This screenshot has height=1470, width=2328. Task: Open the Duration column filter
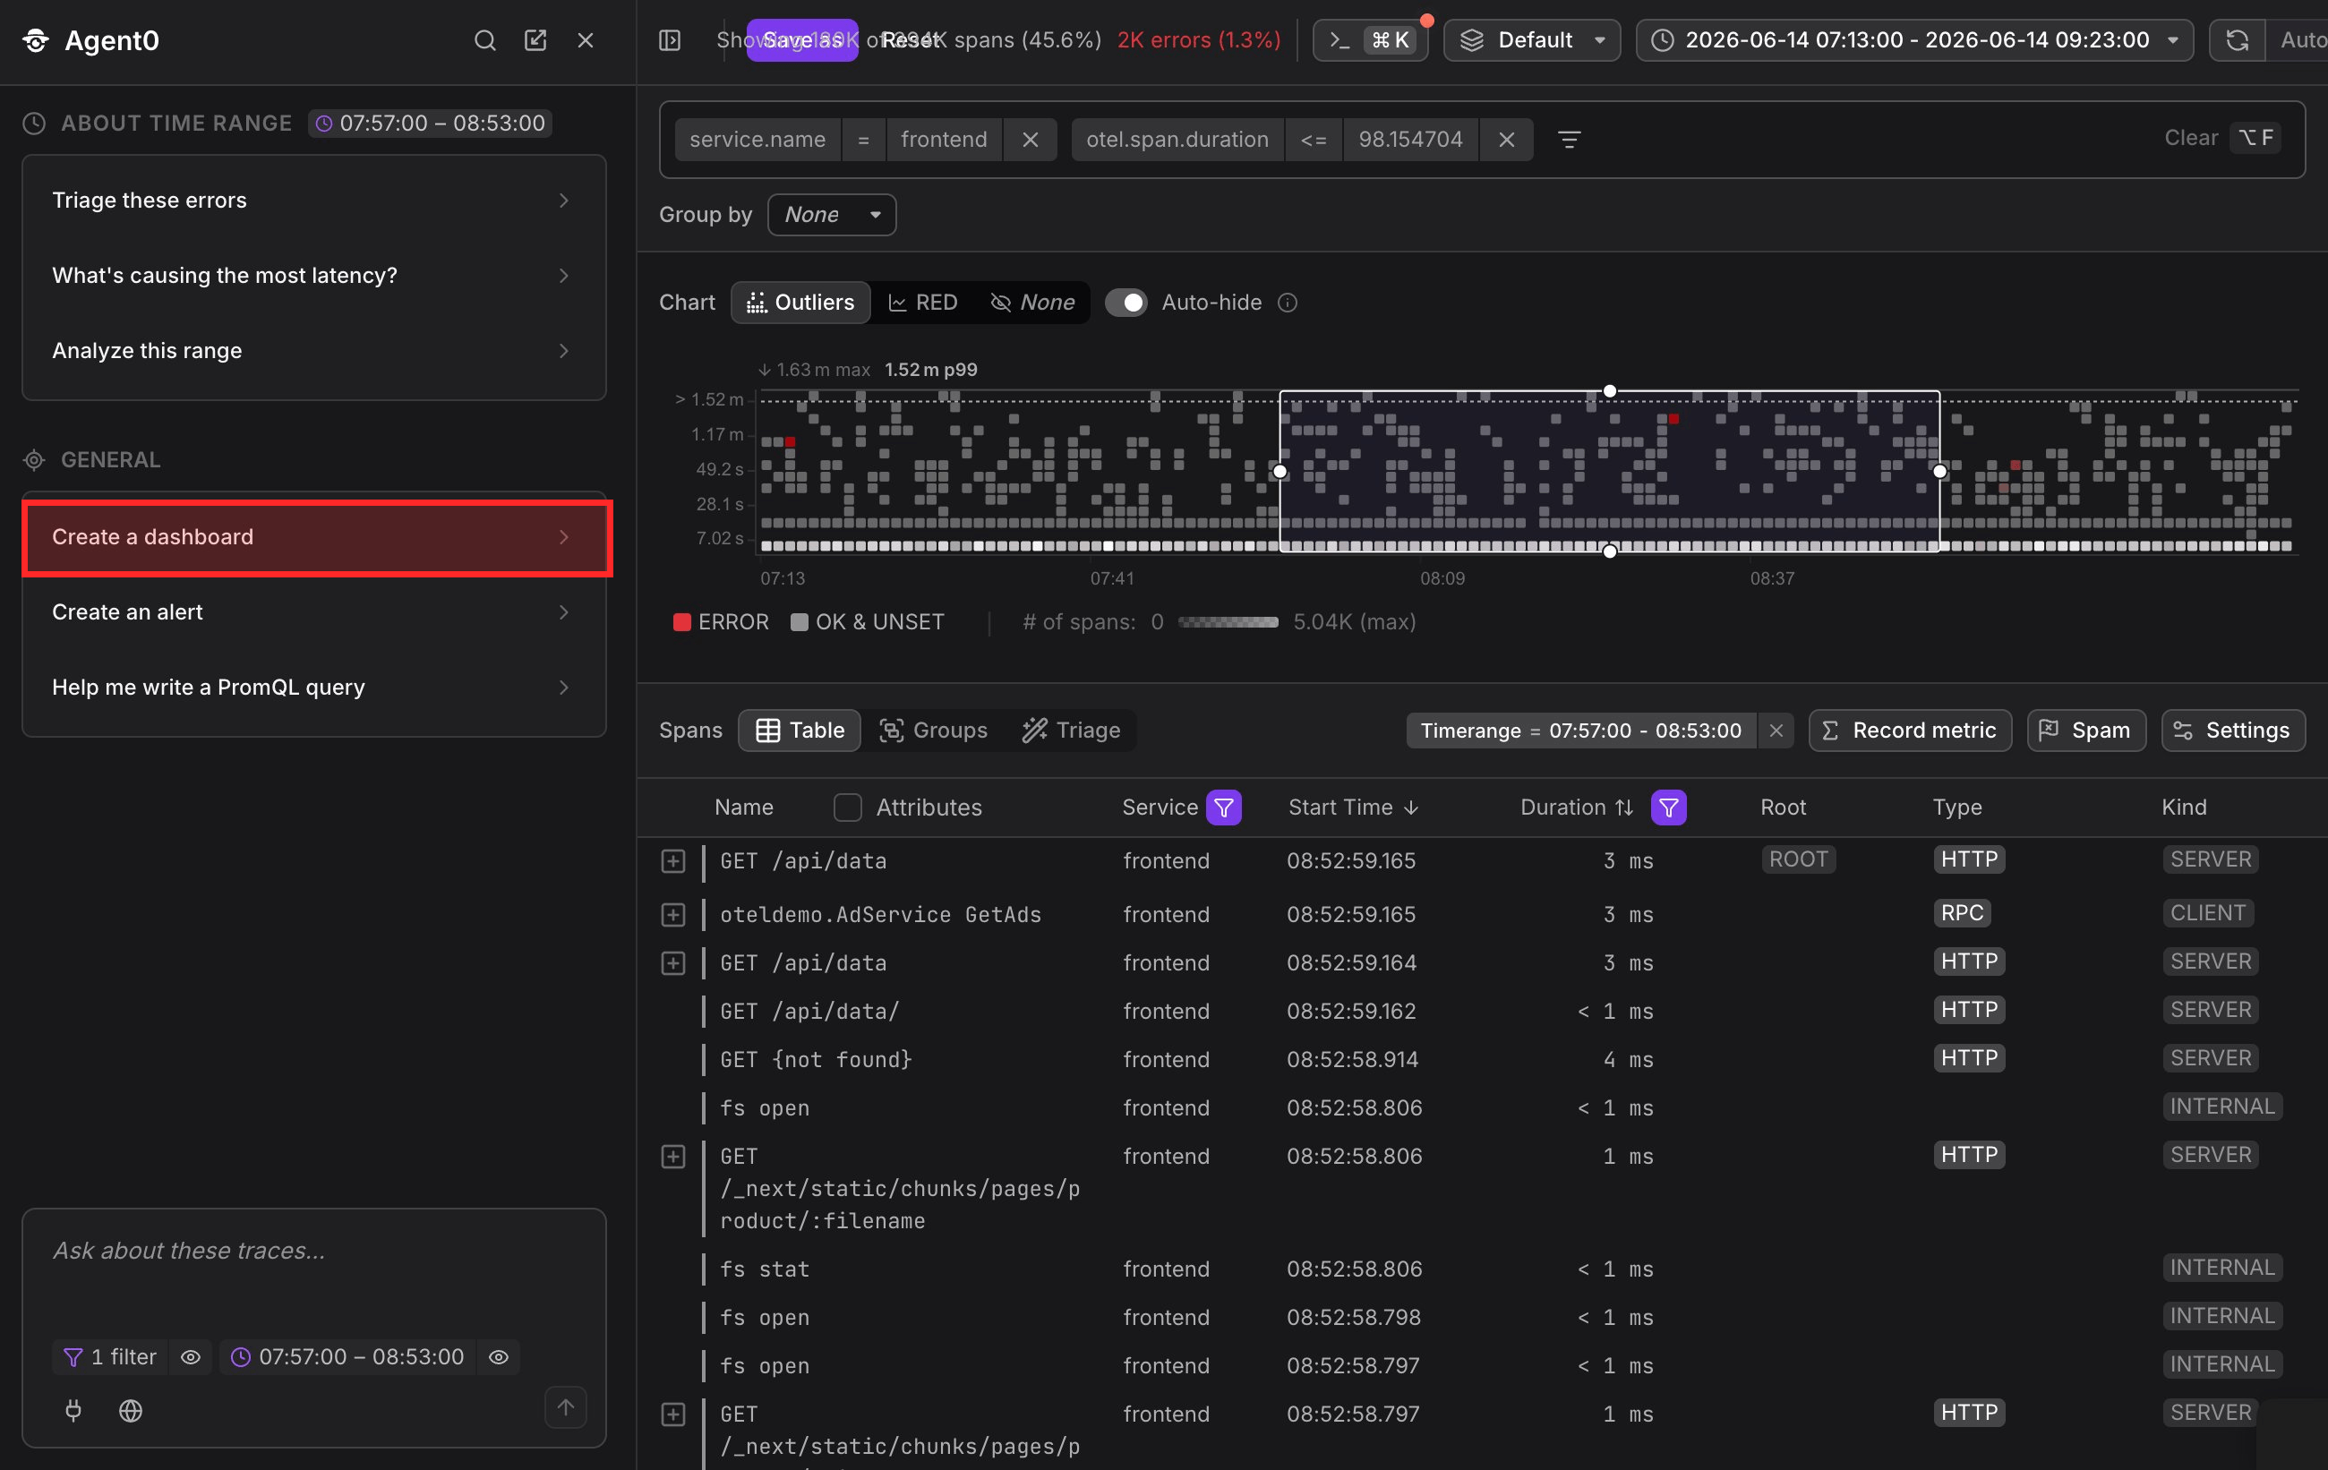pyautogui.click(x=1668, y=807)
